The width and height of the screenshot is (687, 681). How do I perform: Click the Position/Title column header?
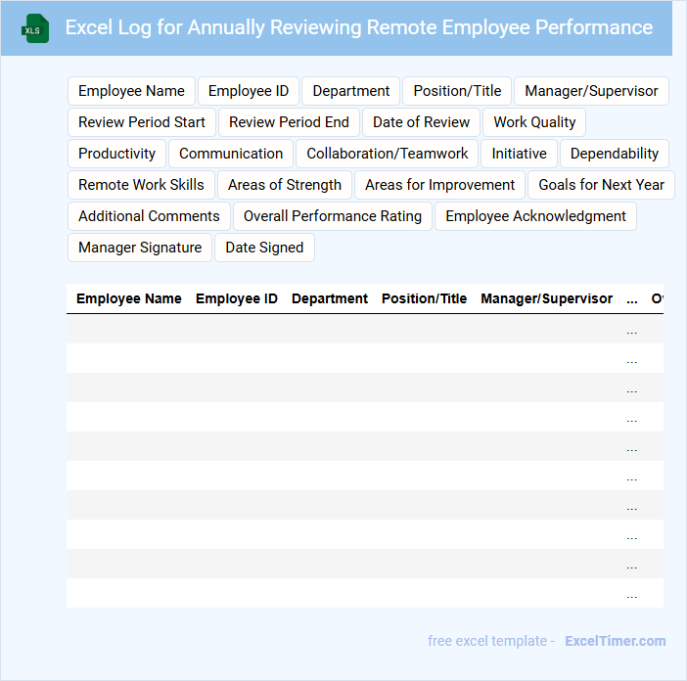point(424,298)
